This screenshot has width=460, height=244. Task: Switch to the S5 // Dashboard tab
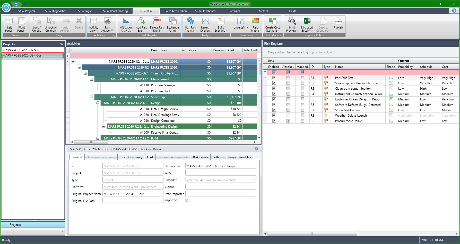tap(205, 11)
